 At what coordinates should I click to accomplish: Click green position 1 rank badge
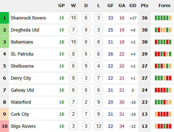click(x=4, y=18)
